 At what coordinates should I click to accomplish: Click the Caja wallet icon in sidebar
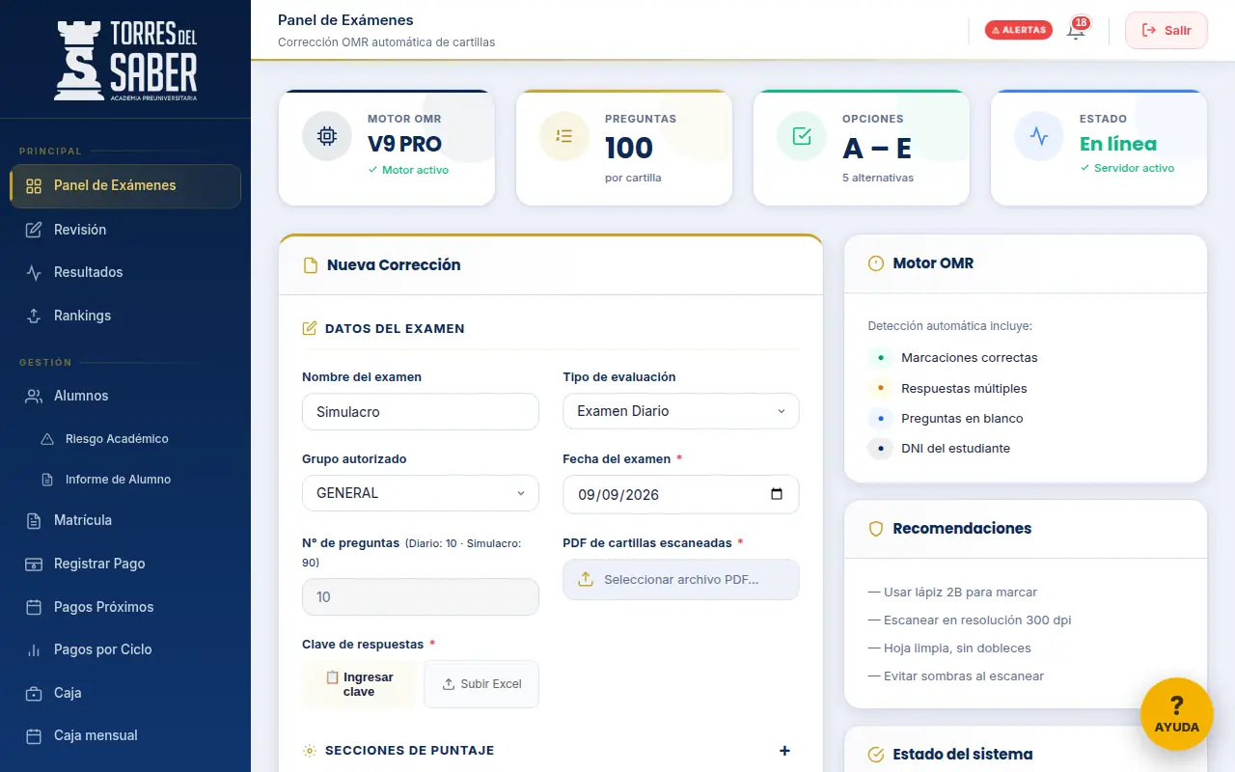click(x=34, y=693)
